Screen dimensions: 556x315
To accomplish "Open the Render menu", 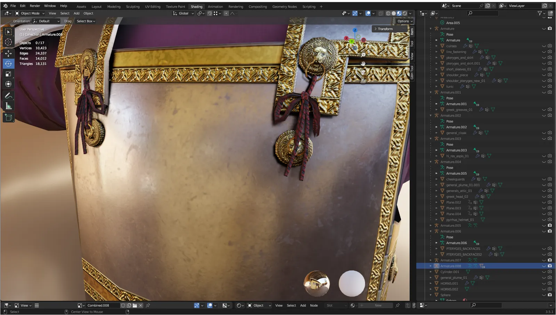I will pyautogui.click(x=35, y=6).
